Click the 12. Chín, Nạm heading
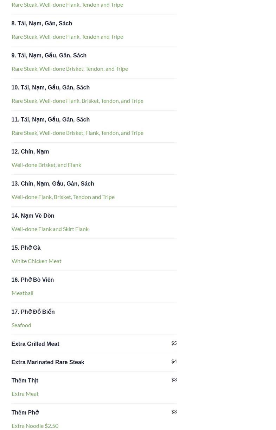 click(30, 152)
